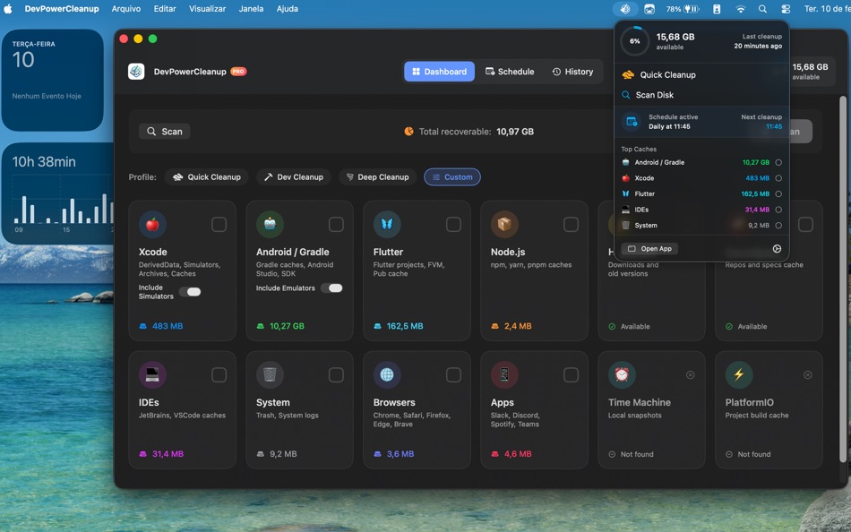
Task: Click the IDEs laptop card icon
Action: click(x=152, y=374)
